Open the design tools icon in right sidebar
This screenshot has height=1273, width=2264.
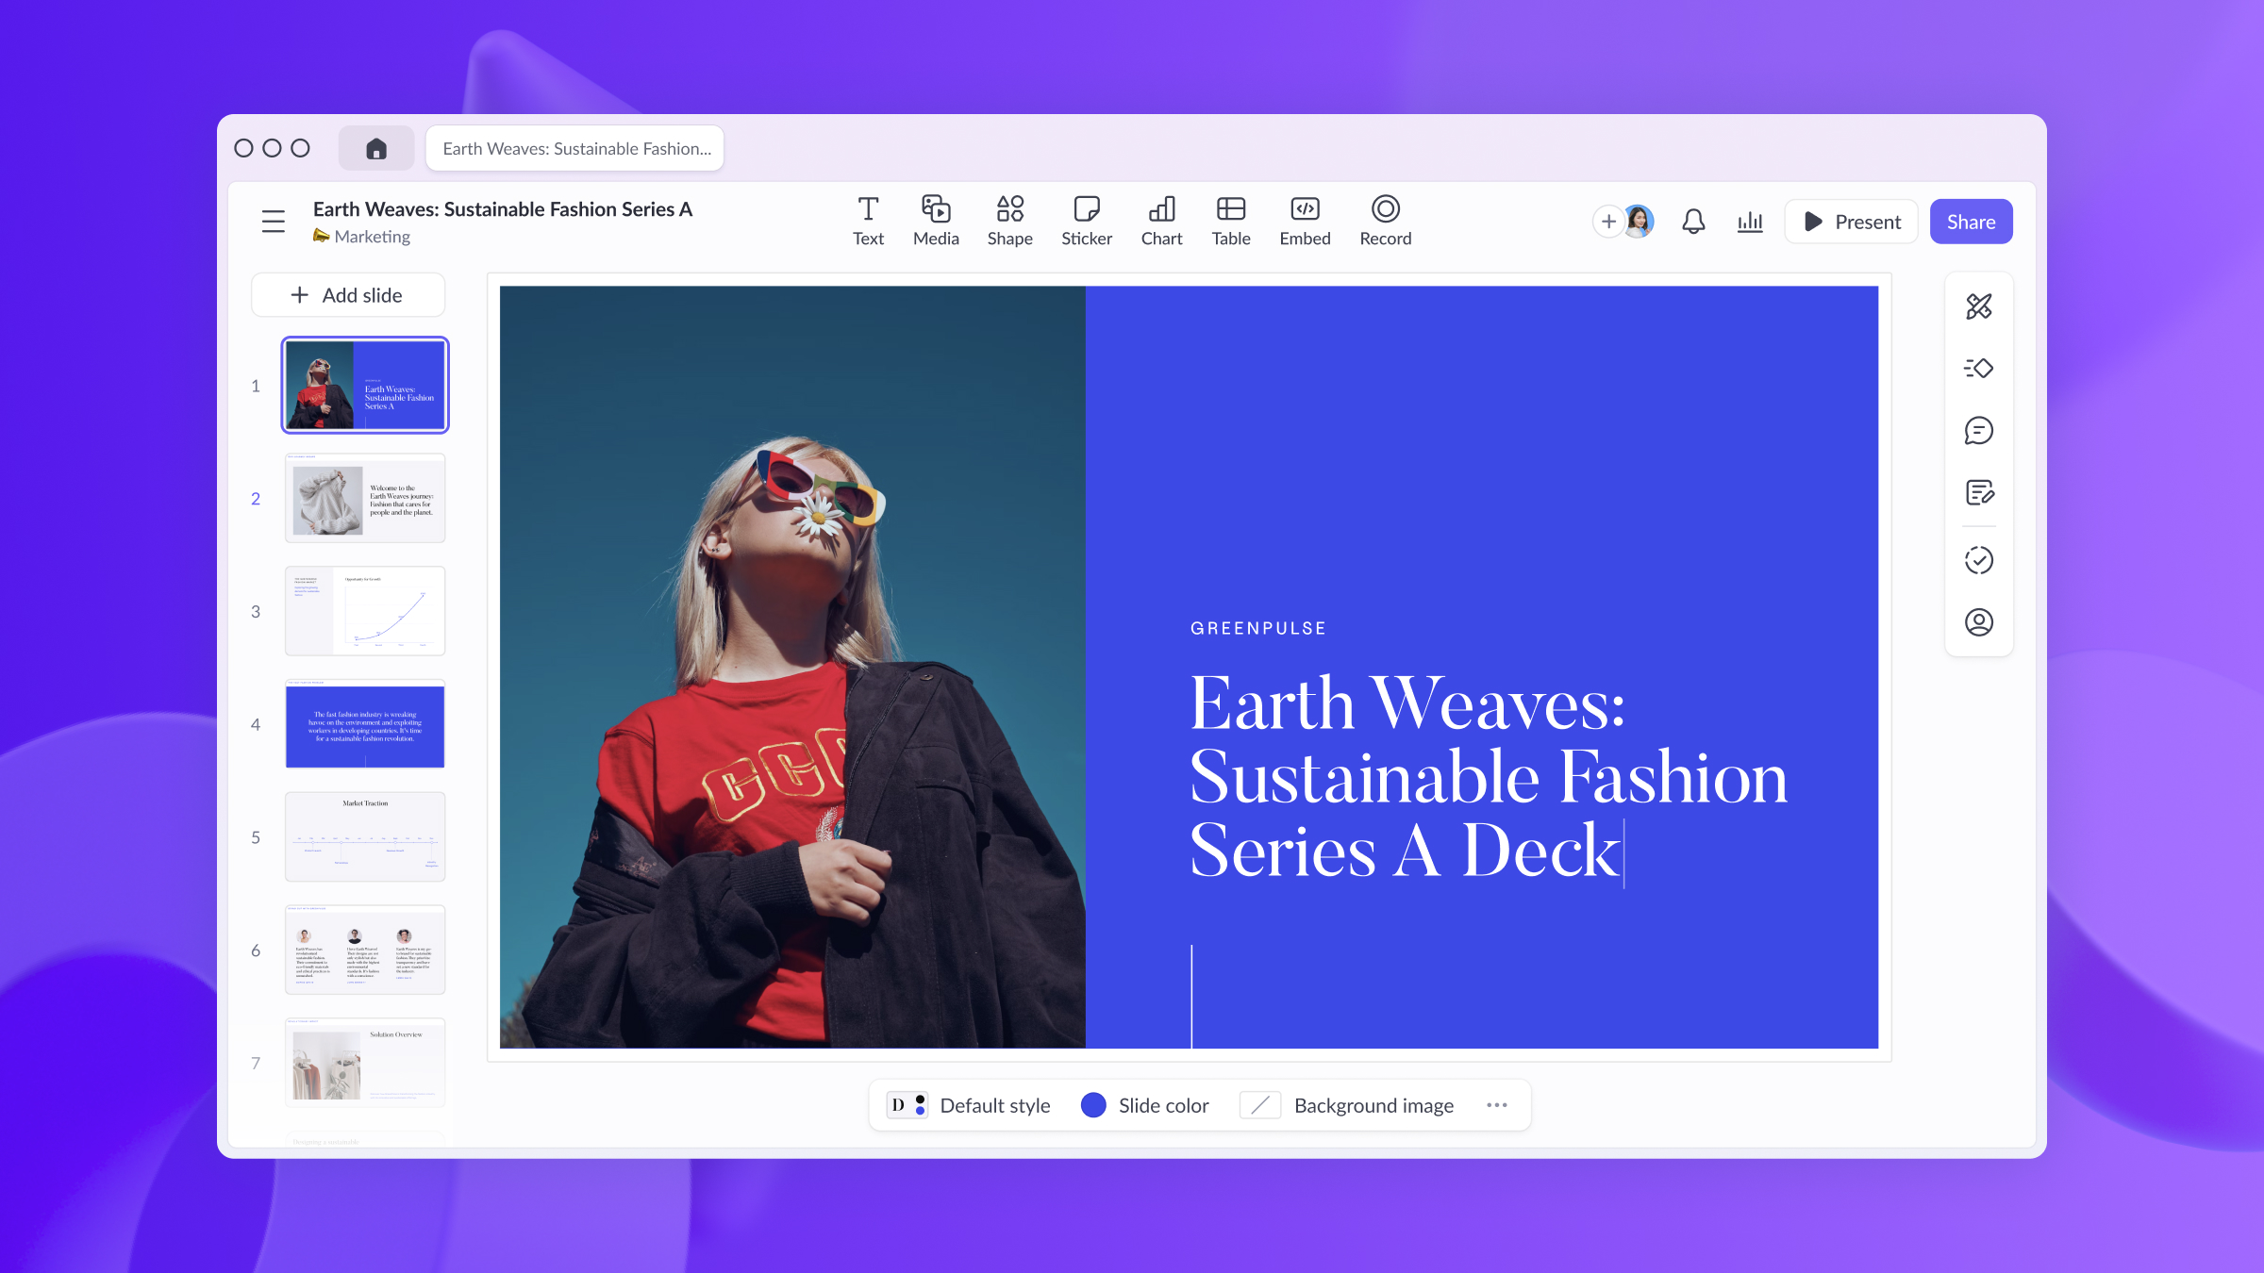[x=1979, y=306]
